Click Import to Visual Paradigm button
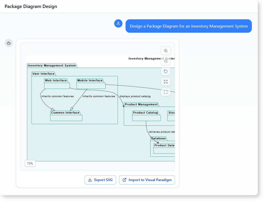The image size is (265, 203). click(147, 180)
